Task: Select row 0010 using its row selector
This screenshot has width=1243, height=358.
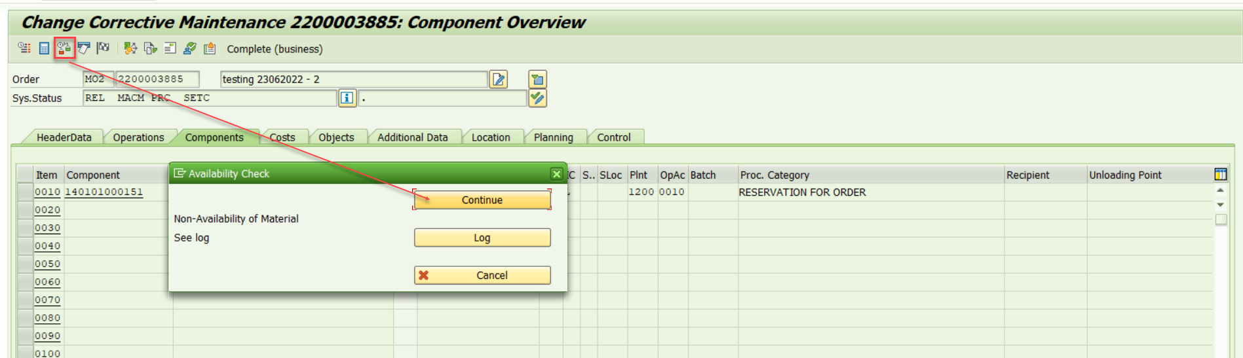Action: [25, 192]
